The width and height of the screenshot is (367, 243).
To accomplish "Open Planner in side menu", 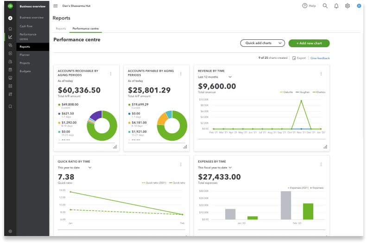I will (25, 55).
